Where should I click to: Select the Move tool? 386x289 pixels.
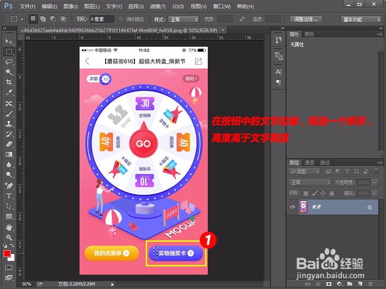9,41
